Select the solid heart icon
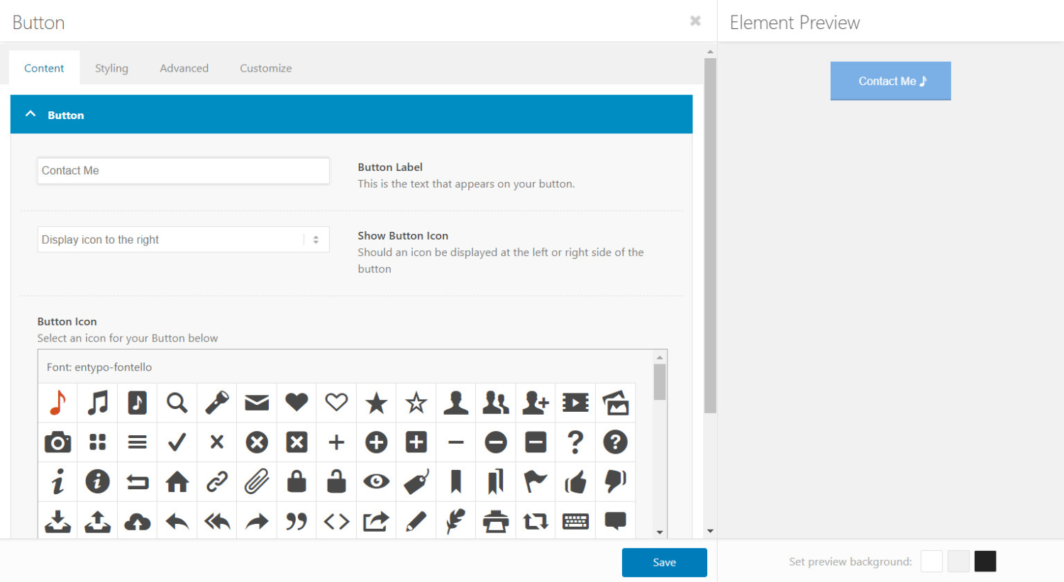This screenshot has width=1064, height=582. point(296,403)
